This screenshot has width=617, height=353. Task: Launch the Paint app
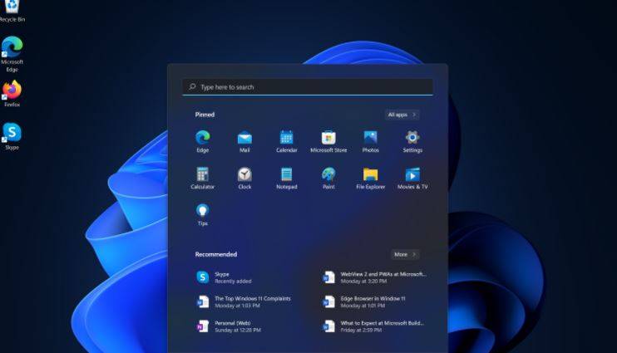[328, 178]
